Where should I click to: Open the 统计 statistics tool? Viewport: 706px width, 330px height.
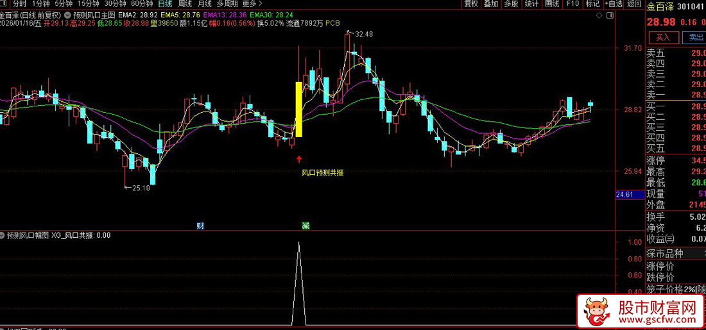coord(531,4)
